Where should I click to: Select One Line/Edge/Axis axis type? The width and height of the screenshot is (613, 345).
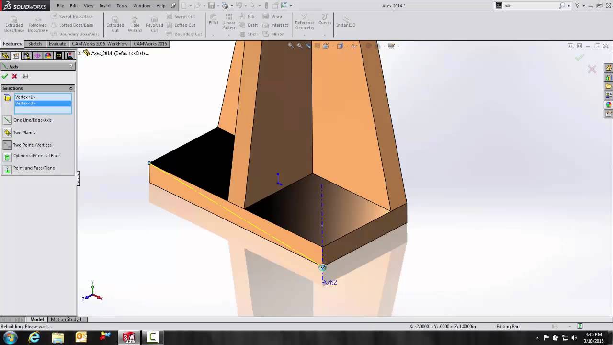click(x=28, y=120)
